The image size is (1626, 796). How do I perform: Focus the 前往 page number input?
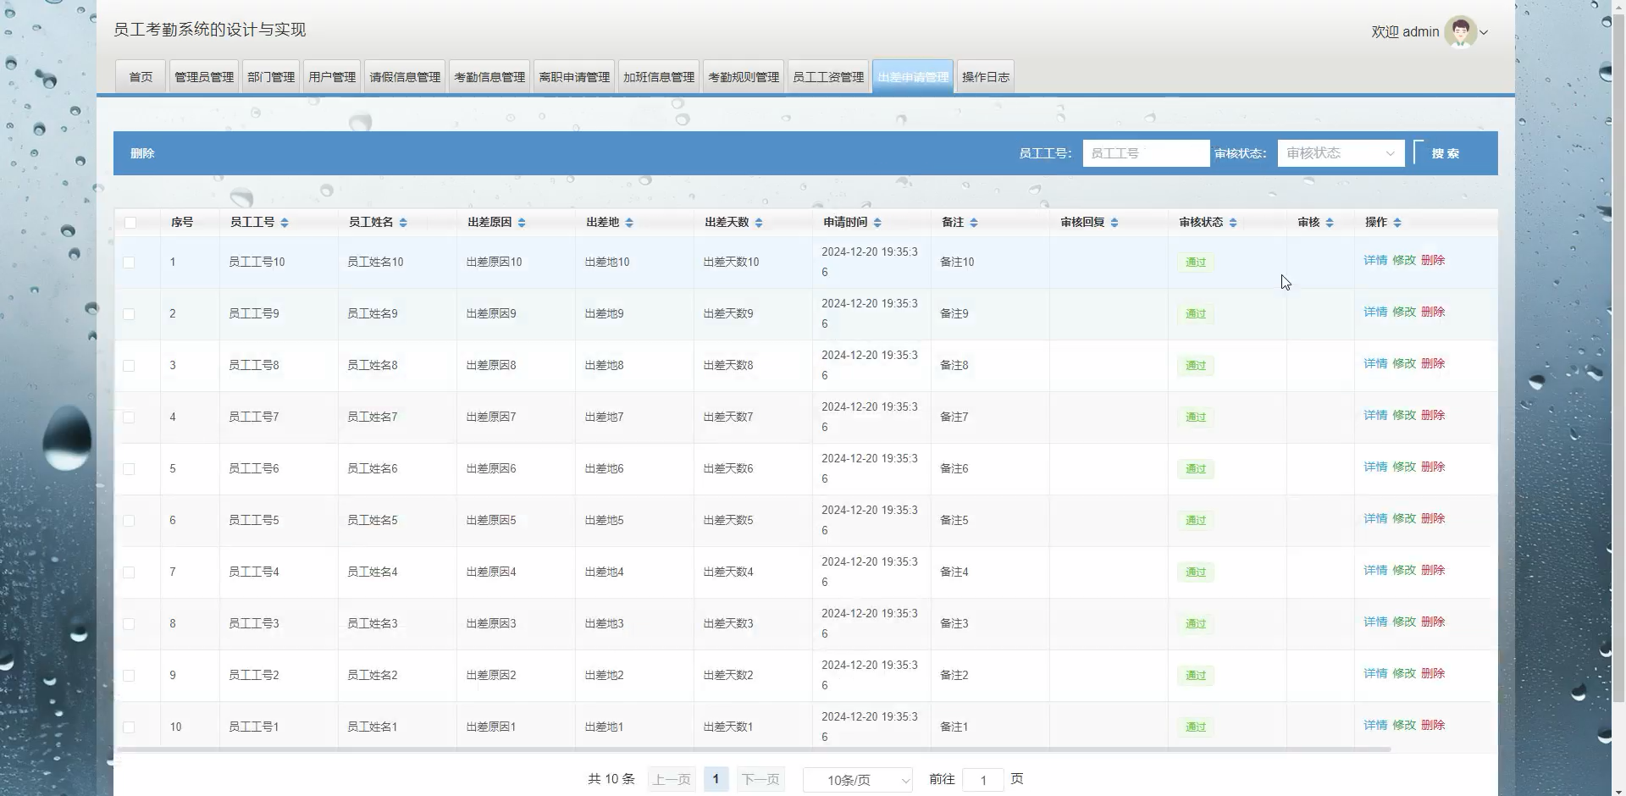983,780
